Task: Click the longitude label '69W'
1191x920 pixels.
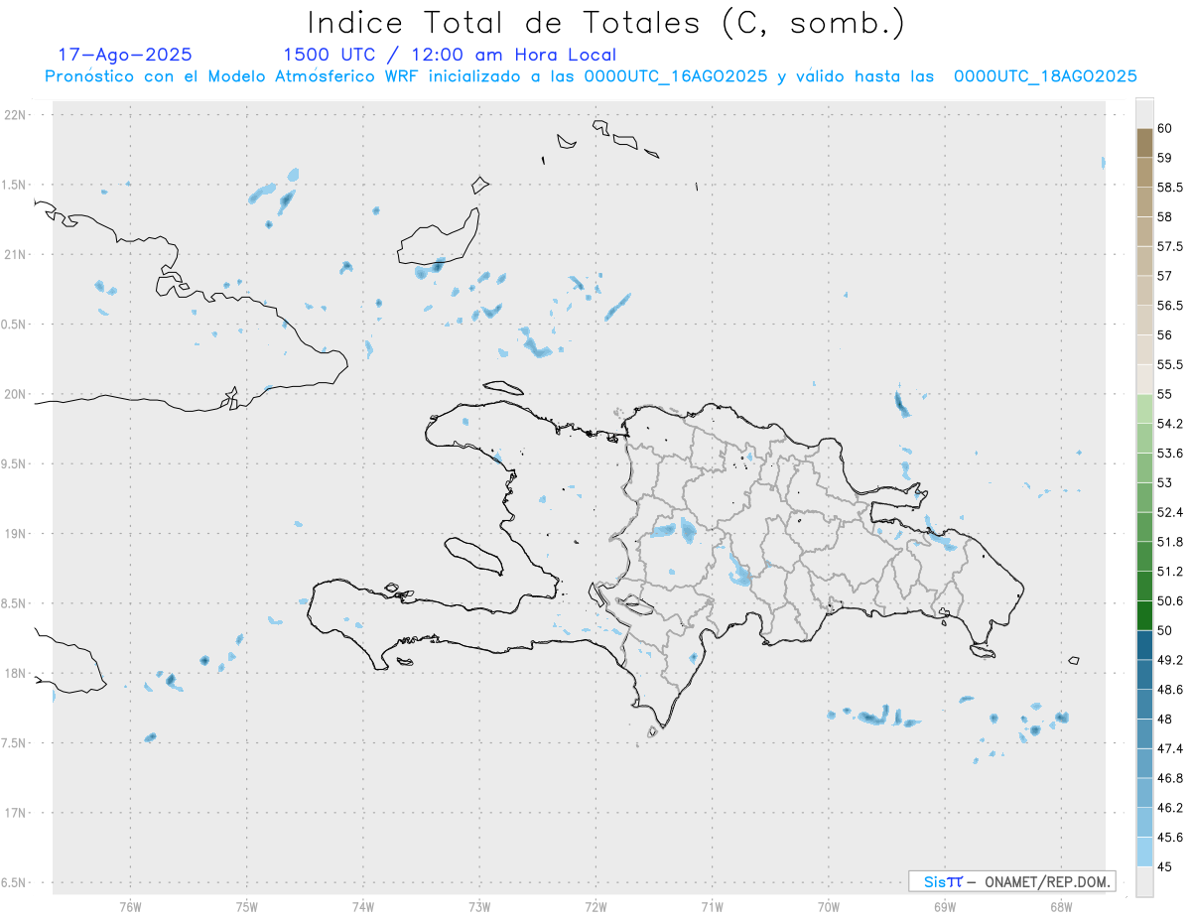Action: [x=944, y=907]
